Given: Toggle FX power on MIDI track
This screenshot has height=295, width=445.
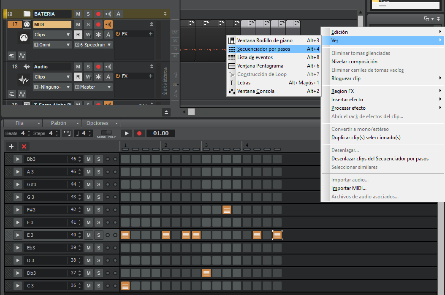Looking at the screenshot, I should tap(118, 34).
